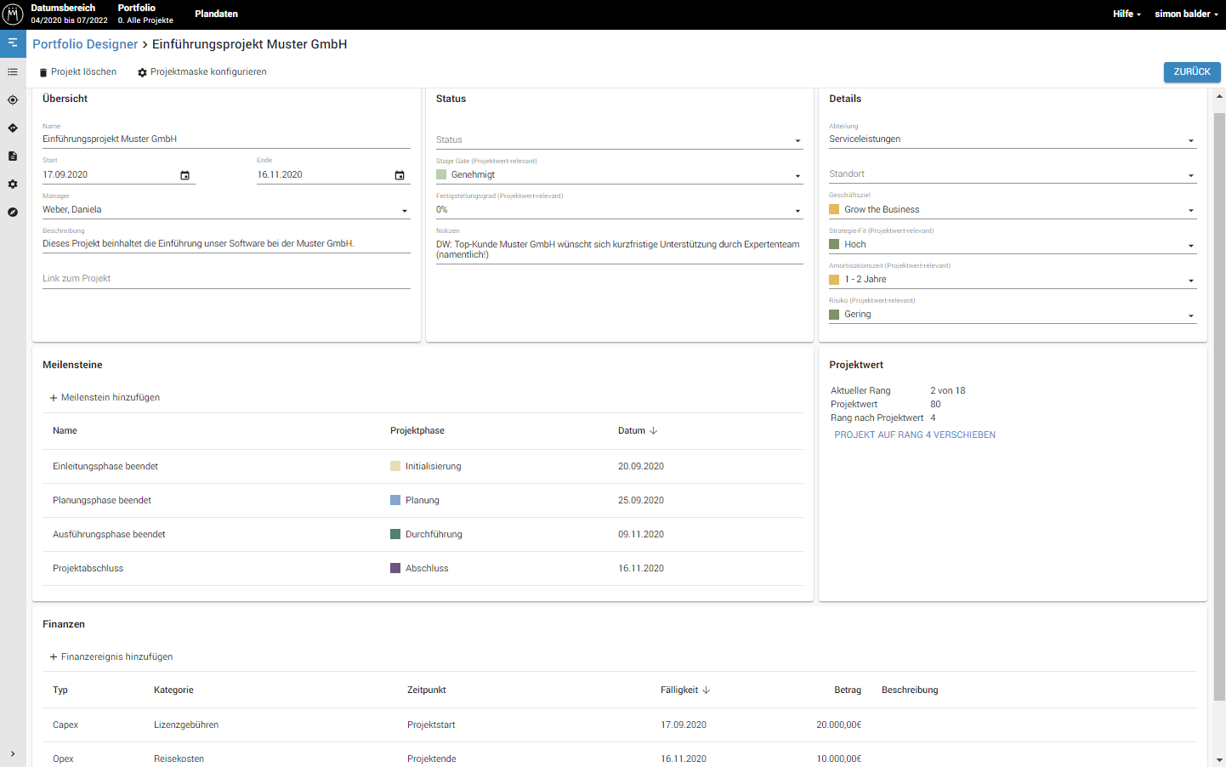Click the round app logo in the top bar
The height and width of the screenshot is (767, 1226).
[x=13, y=14]
